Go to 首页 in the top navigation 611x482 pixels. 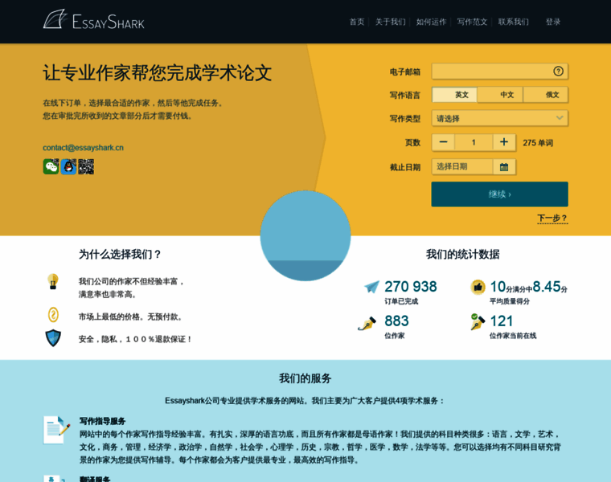(356, 22)
